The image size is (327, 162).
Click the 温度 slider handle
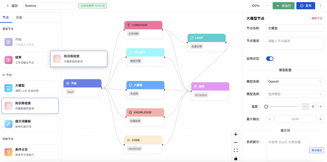pos(266,107)
